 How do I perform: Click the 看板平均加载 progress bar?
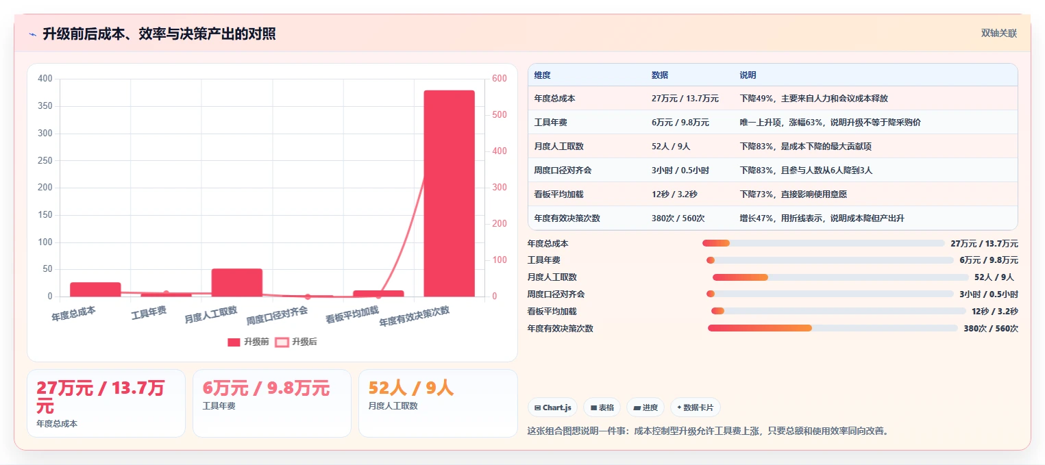[x=839, y=311]
